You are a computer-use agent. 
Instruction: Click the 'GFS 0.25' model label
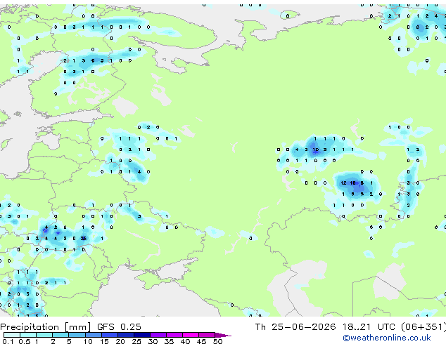point(119,327)
